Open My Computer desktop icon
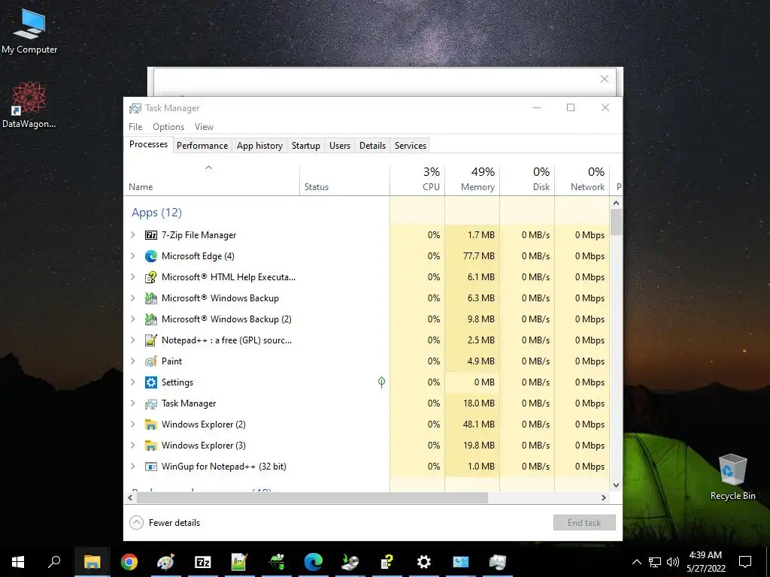Viewport: 770px width, 577px height. 29,30
